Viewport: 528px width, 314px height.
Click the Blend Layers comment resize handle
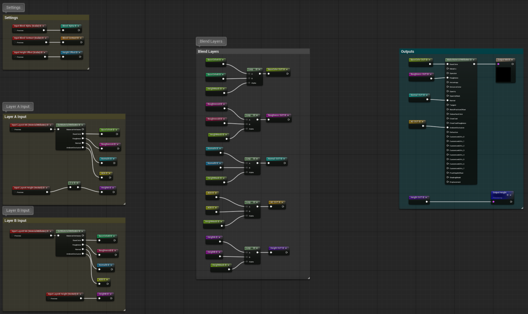click(x=308, y=278)
